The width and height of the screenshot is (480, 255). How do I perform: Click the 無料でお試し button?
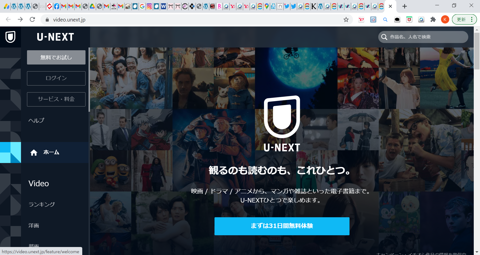[56, 57]
